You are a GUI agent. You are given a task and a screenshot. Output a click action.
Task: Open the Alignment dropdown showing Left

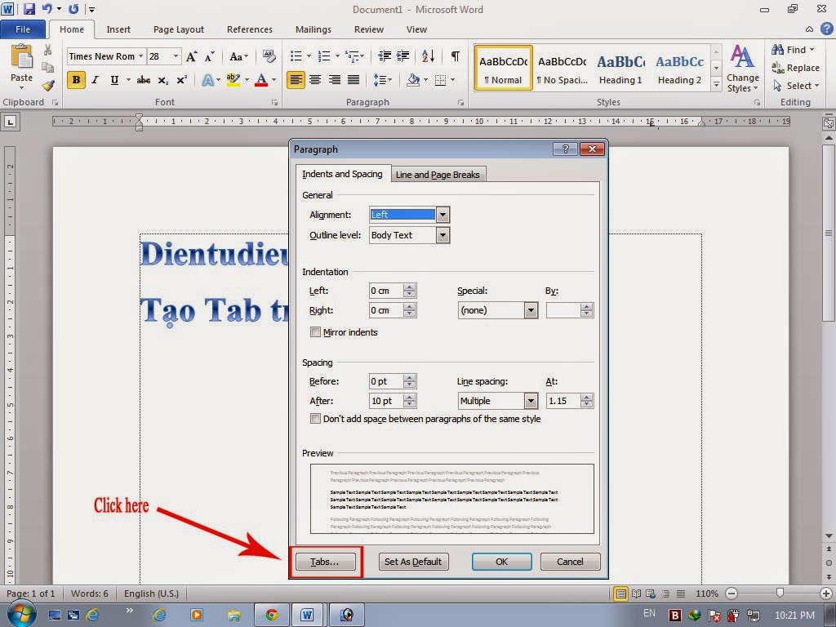click(442, 214)
